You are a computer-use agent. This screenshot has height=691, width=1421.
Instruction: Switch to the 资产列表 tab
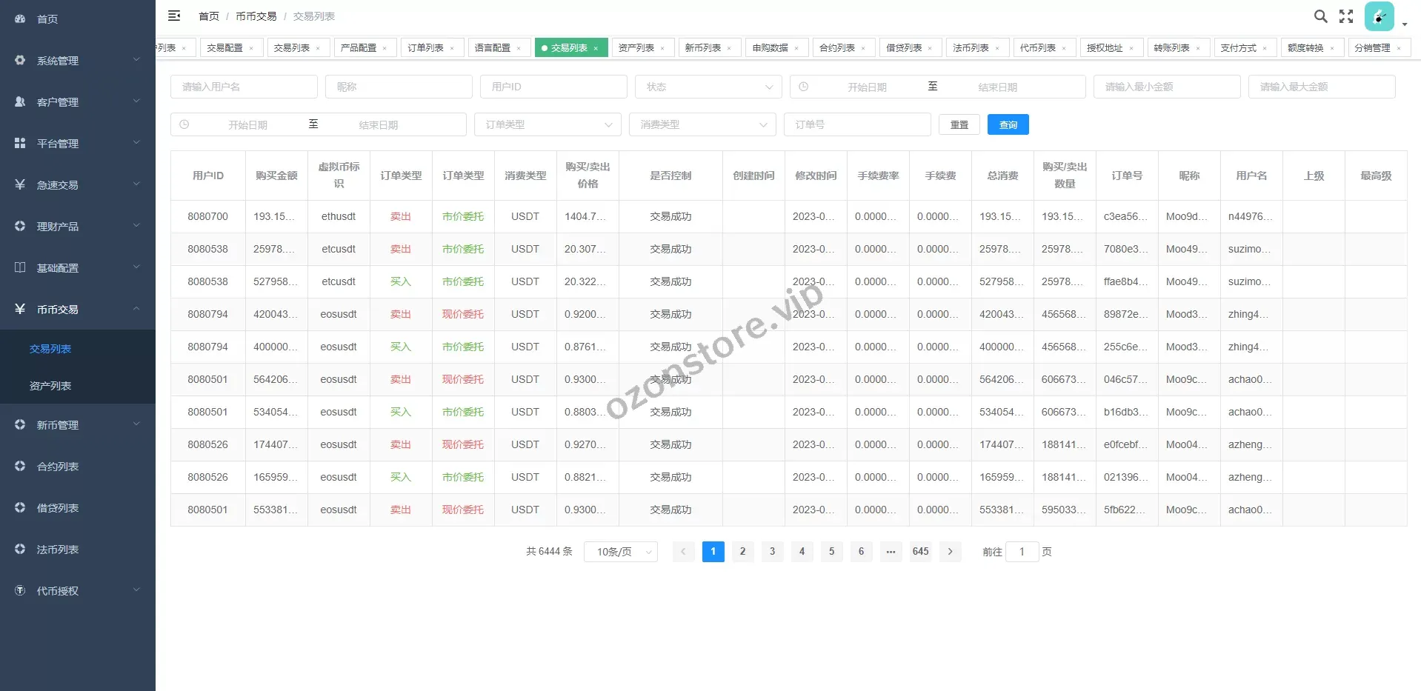tap(636, 48)
